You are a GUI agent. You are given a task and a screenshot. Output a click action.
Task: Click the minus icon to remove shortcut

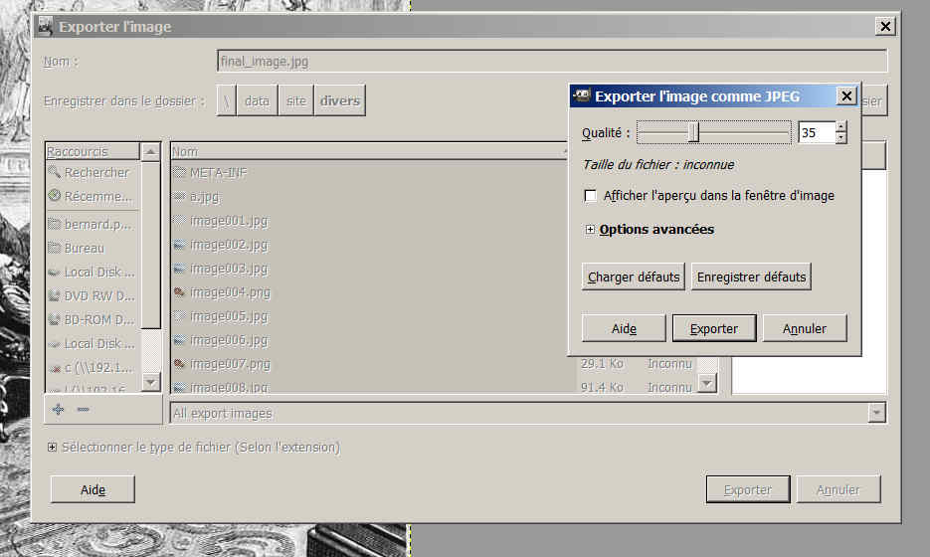tap(83, 409)
